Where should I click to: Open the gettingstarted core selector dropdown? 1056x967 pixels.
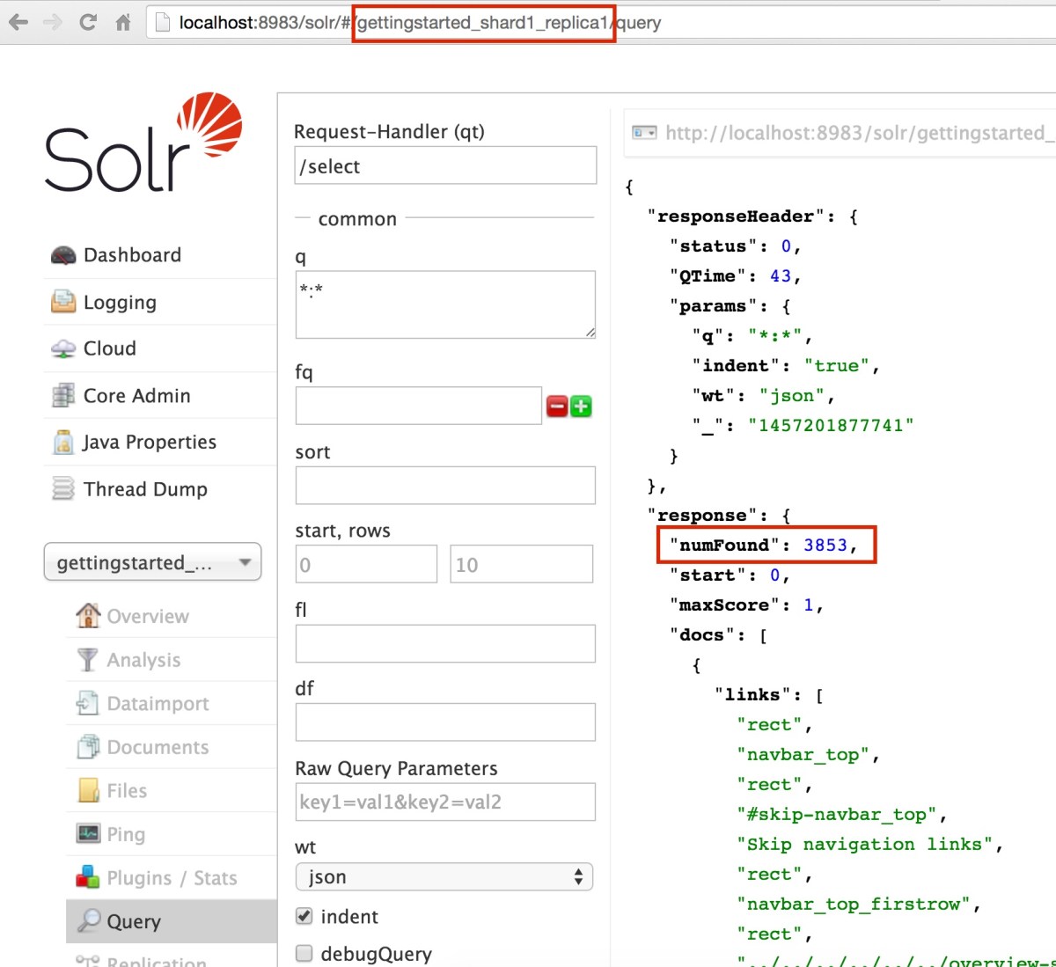tap(152, 562)
